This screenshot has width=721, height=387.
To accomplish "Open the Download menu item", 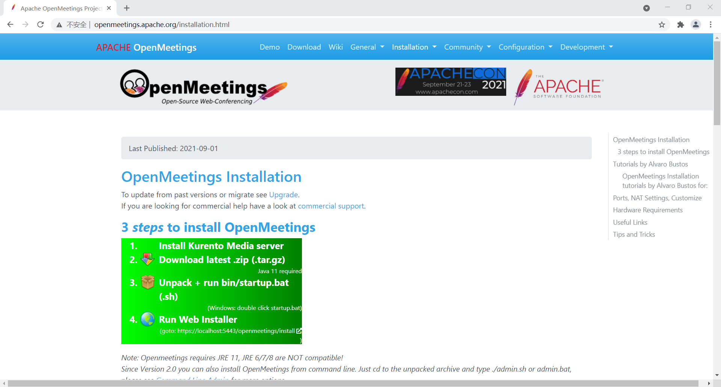I will (x=304, y=47).
